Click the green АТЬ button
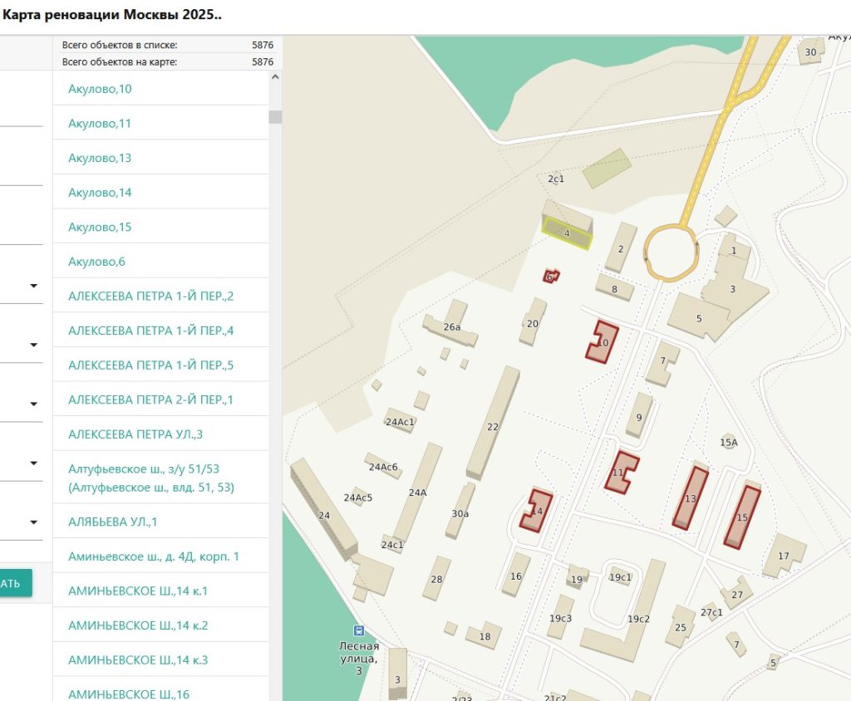 15,583
